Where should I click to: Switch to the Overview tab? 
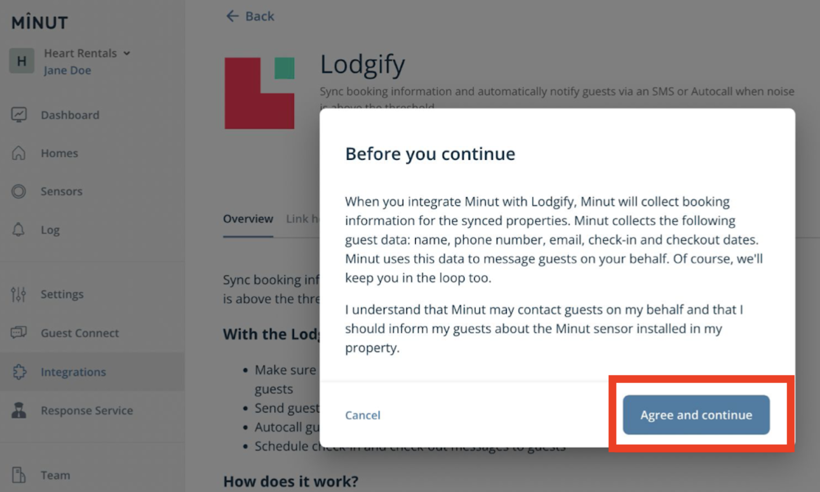248,219
